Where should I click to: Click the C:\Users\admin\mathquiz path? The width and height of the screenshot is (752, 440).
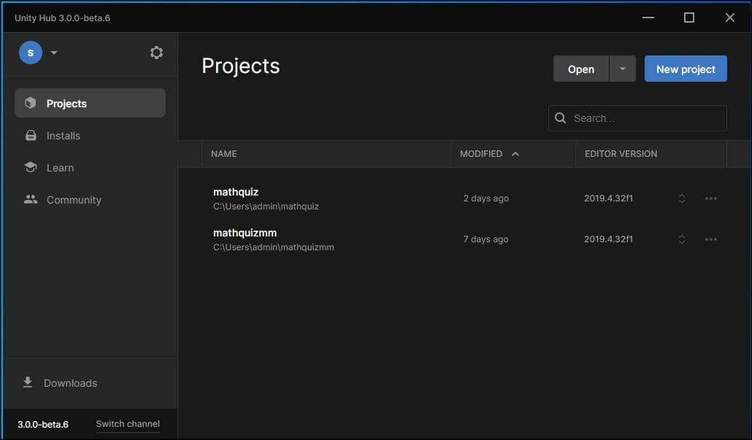[266, 207]
